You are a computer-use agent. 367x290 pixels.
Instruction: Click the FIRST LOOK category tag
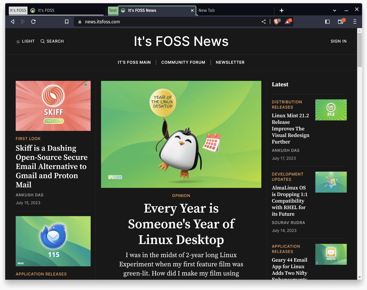(28, 139)
